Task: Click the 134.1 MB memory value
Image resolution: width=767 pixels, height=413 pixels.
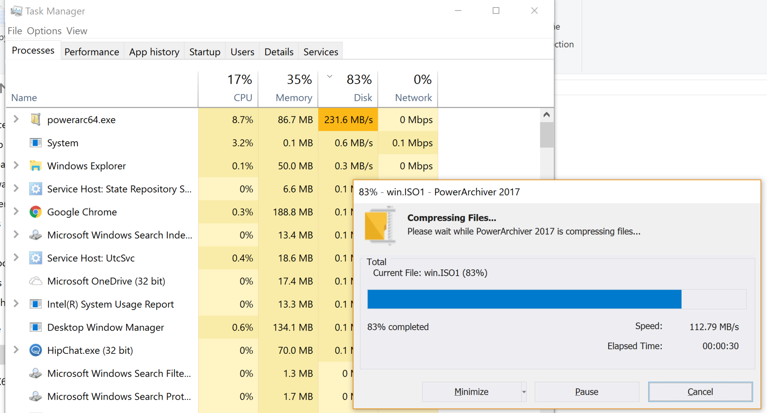Action: click(293, 327)
